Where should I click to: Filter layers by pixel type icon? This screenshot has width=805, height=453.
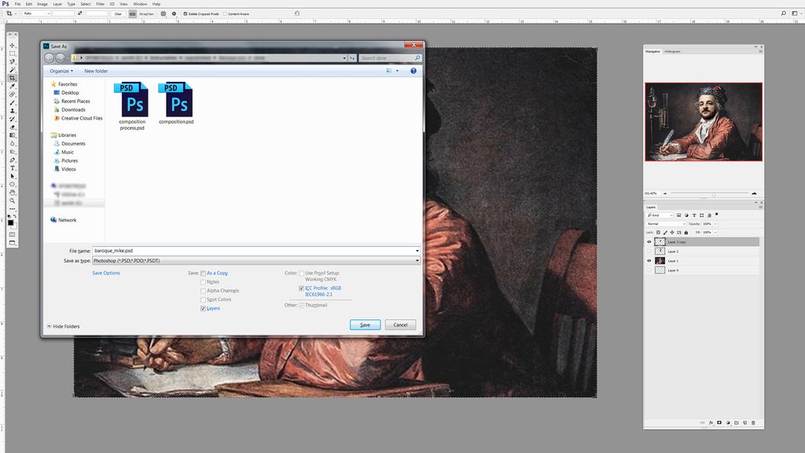678,215
